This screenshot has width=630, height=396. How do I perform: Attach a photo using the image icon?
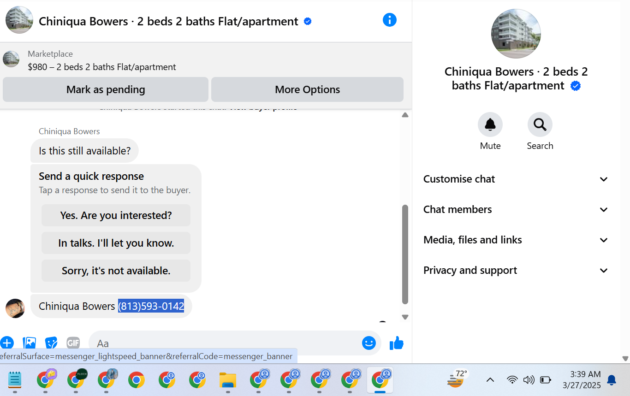coord(29,343)
